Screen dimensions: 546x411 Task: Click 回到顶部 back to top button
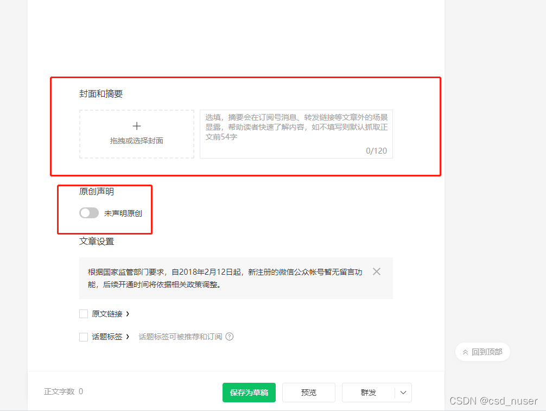(x=482, y=352)
